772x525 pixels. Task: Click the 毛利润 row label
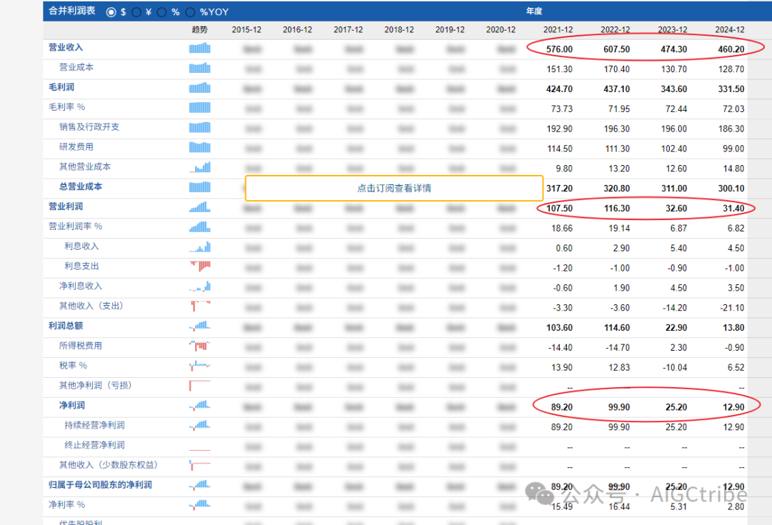pos(61,87)
